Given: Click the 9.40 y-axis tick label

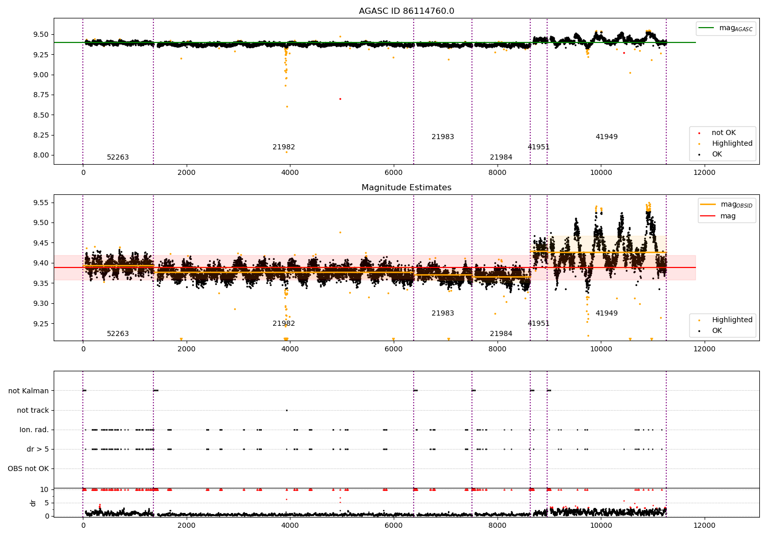Looking at the screenshot, I should click(41, 263).
